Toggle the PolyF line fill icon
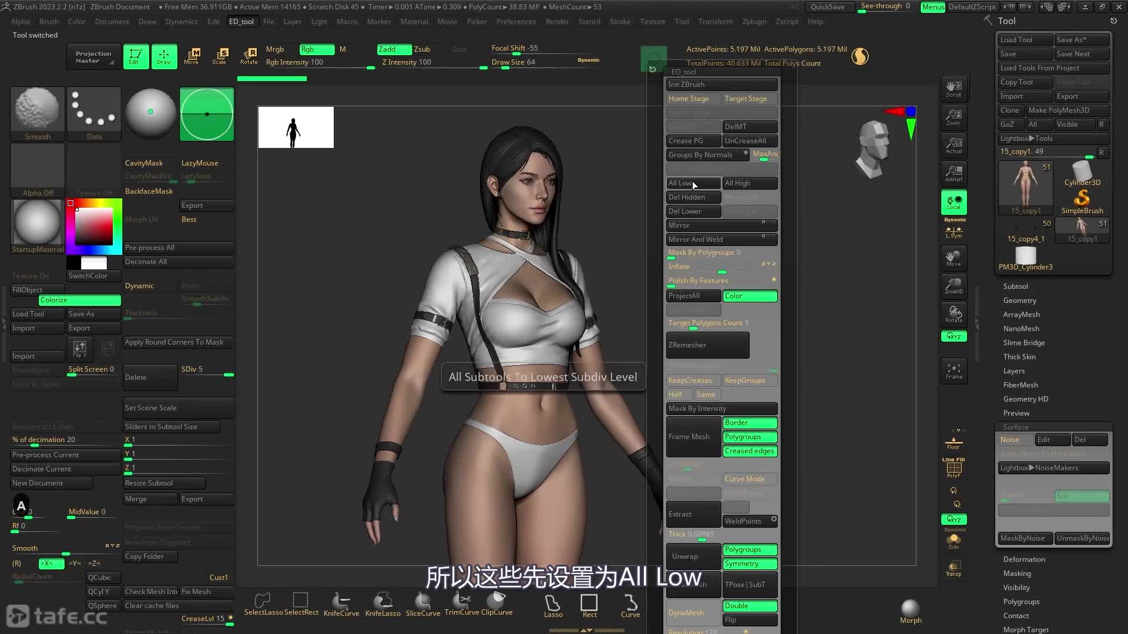Image resolution: width=1128 pixels, height=634 pixels. pyautogui.click(x=954, y=469)
